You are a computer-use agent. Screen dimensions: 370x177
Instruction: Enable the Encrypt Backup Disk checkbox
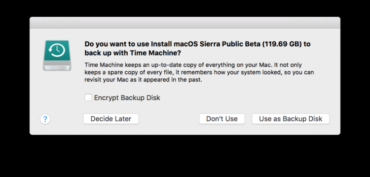[x=88, y=97]
